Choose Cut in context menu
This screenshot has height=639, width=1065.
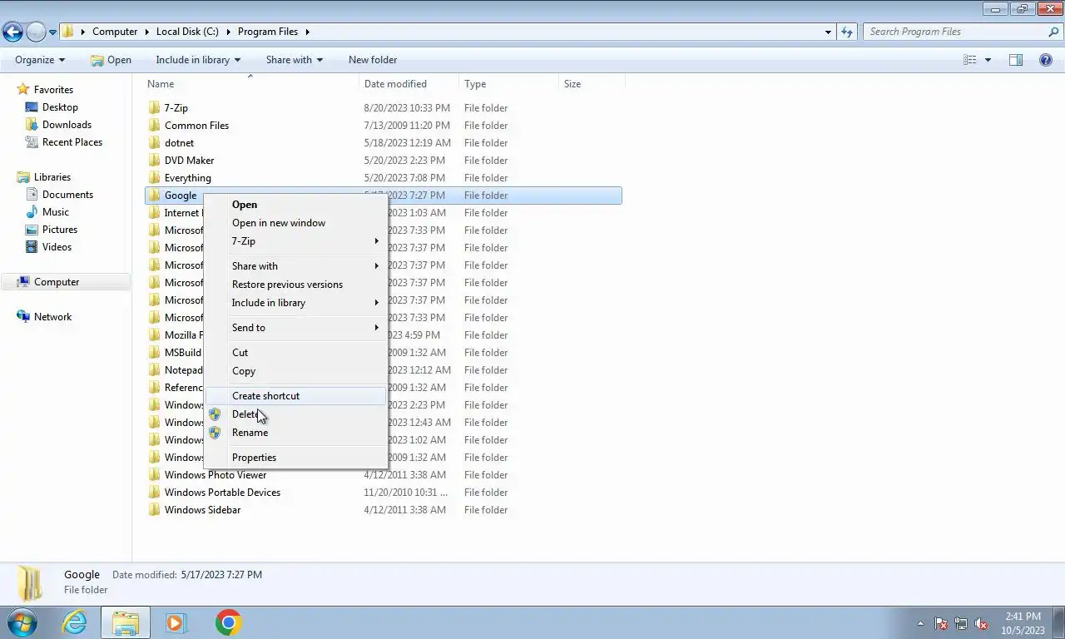(x=296, y=353)
